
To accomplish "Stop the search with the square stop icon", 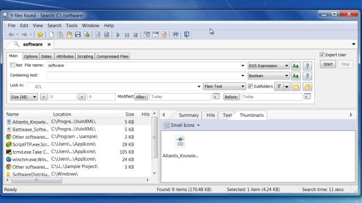I will click(x=136, y=35).
